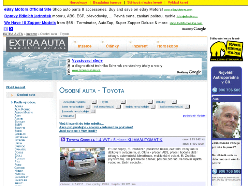Viewport: 248px width, 186px height.
Task: Open the Inzerent navigation tab
Action: 140,46
